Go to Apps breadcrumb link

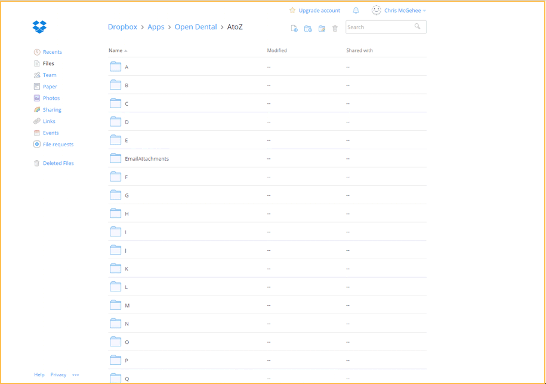(x=156, y=27)
